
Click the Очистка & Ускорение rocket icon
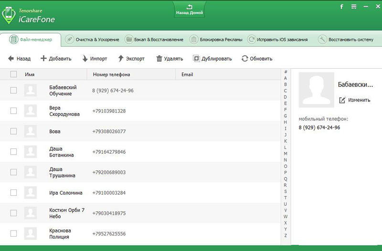[x=69, y=39]
